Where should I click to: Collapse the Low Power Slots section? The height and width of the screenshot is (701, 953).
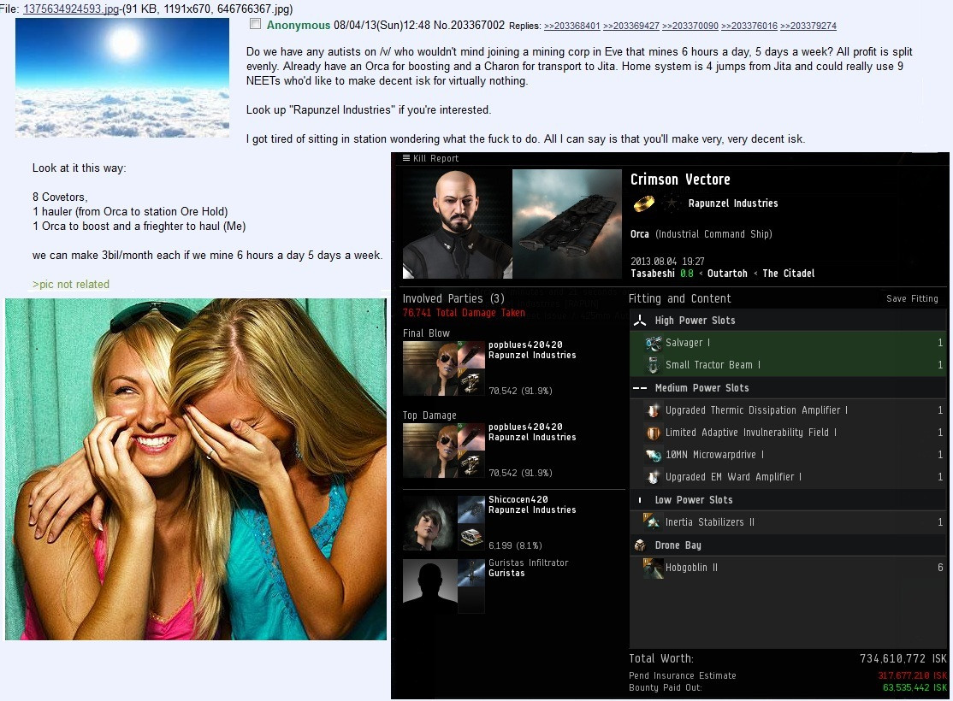(x=788, y=500)
